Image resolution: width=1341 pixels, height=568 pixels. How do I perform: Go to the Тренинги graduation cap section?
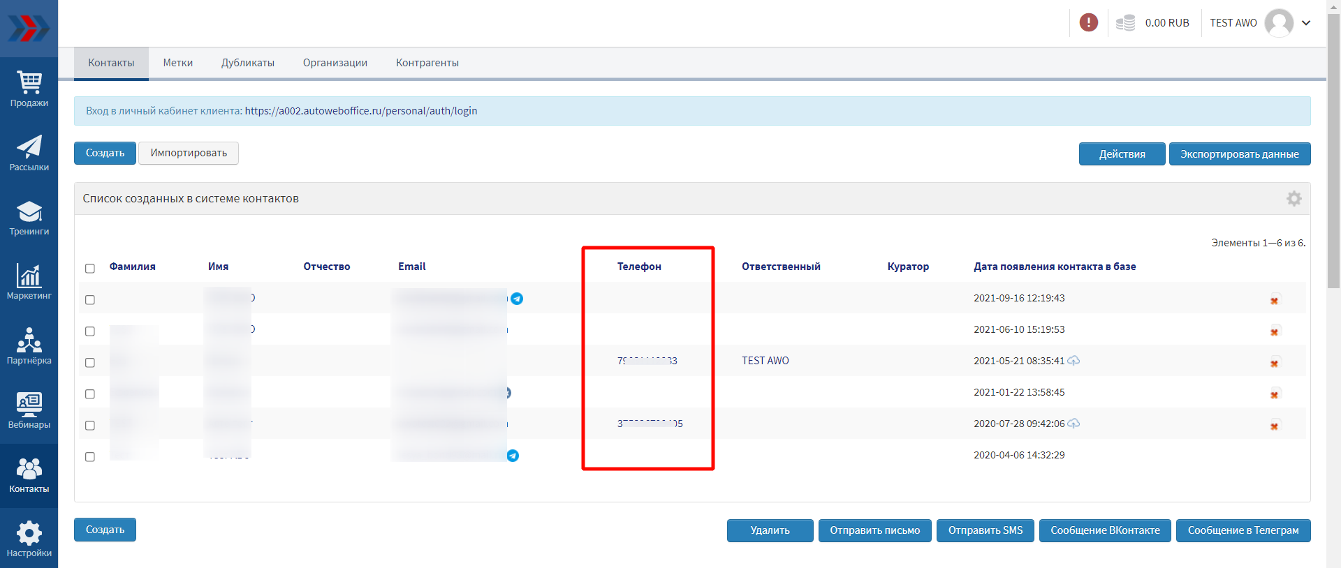29,218
